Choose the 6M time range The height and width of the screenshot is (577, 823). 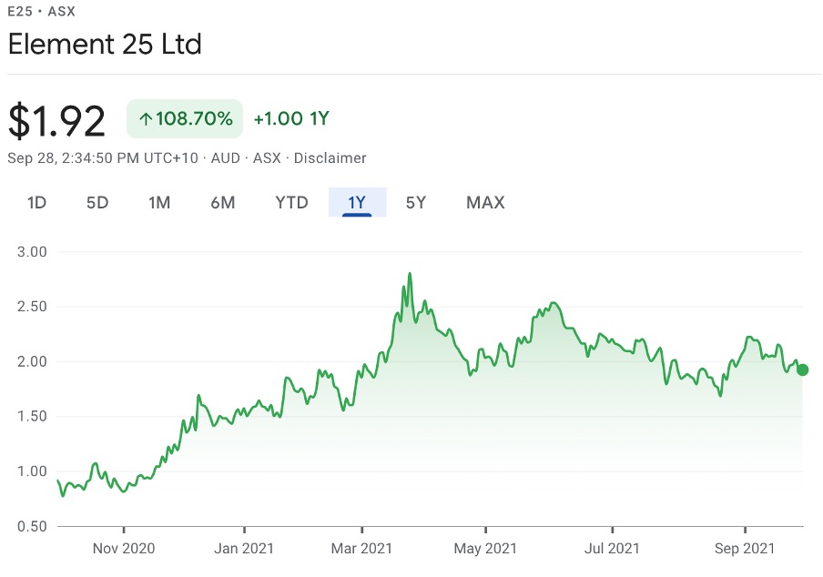[222, 202]
